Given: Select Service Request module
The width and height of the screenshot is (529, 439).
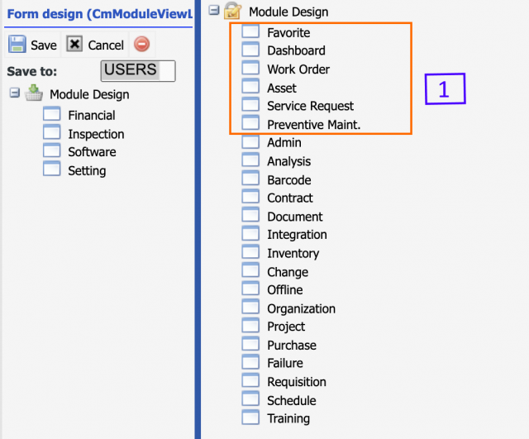Looking at the screenshot, I should 310,106.
